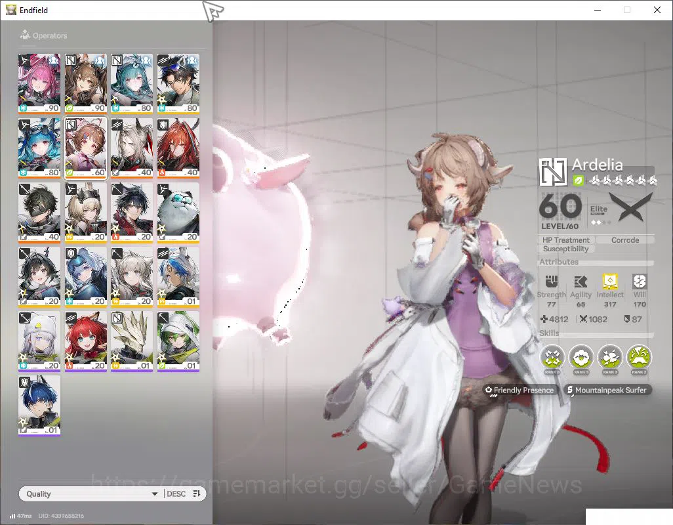
Task: Select the brown-haired level 90 operator card
Action: (85, 84)
